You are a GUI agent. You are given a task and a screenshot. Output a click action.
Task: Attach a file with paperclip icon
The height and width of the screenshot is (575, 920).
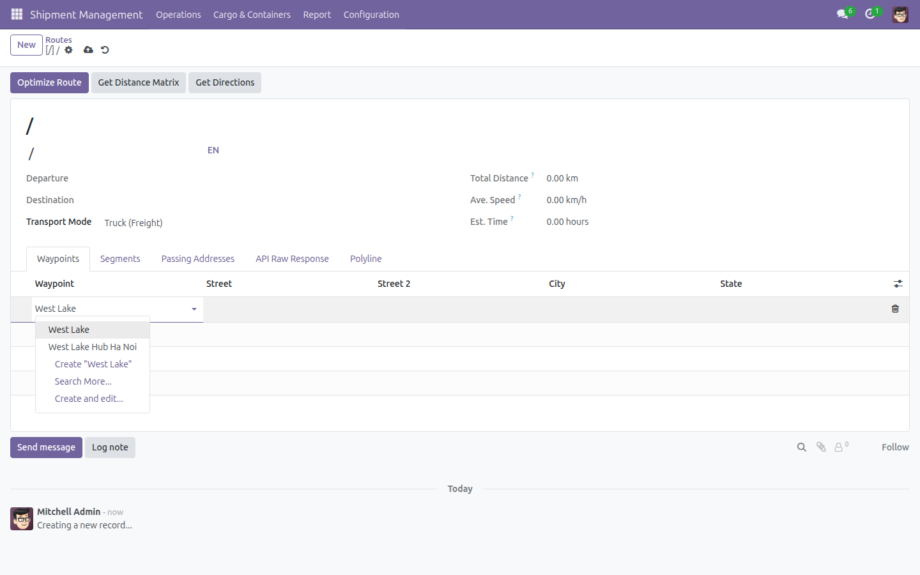821,447
